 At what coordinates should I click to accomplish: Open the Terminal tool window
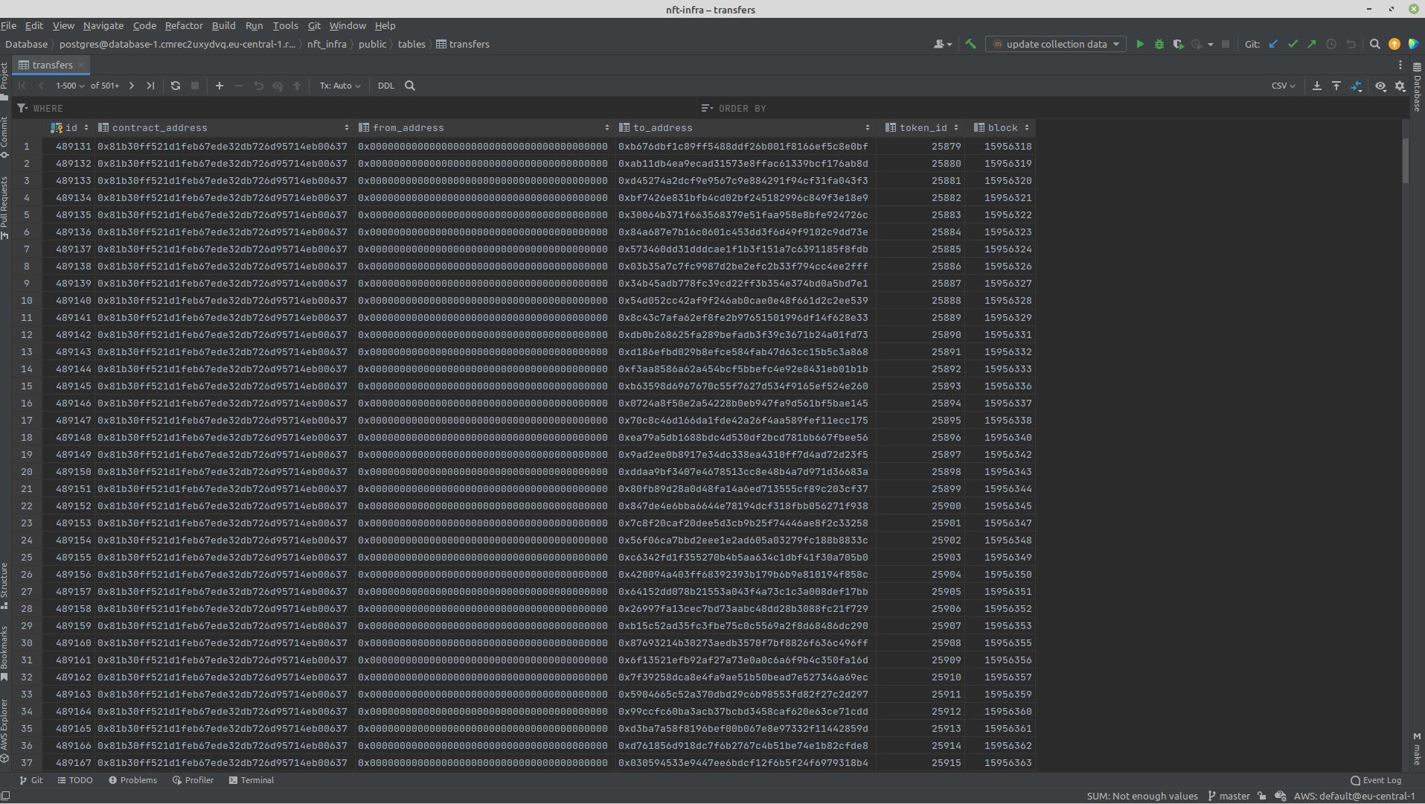point(252,781)
